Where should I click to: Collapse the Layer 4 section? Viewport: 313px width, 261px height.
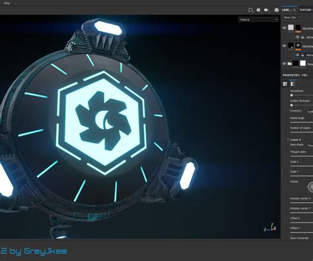288,139
